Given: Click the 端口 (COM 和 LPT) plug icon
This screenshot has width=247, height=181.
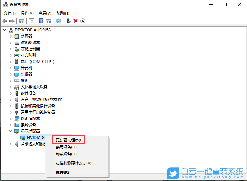Looking at the screenshot, I should tap(17, 62).
